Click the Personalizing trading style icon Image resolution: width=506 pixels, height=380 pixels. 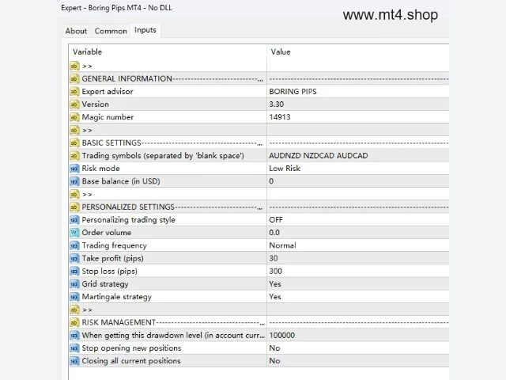[x=74, y=220]
